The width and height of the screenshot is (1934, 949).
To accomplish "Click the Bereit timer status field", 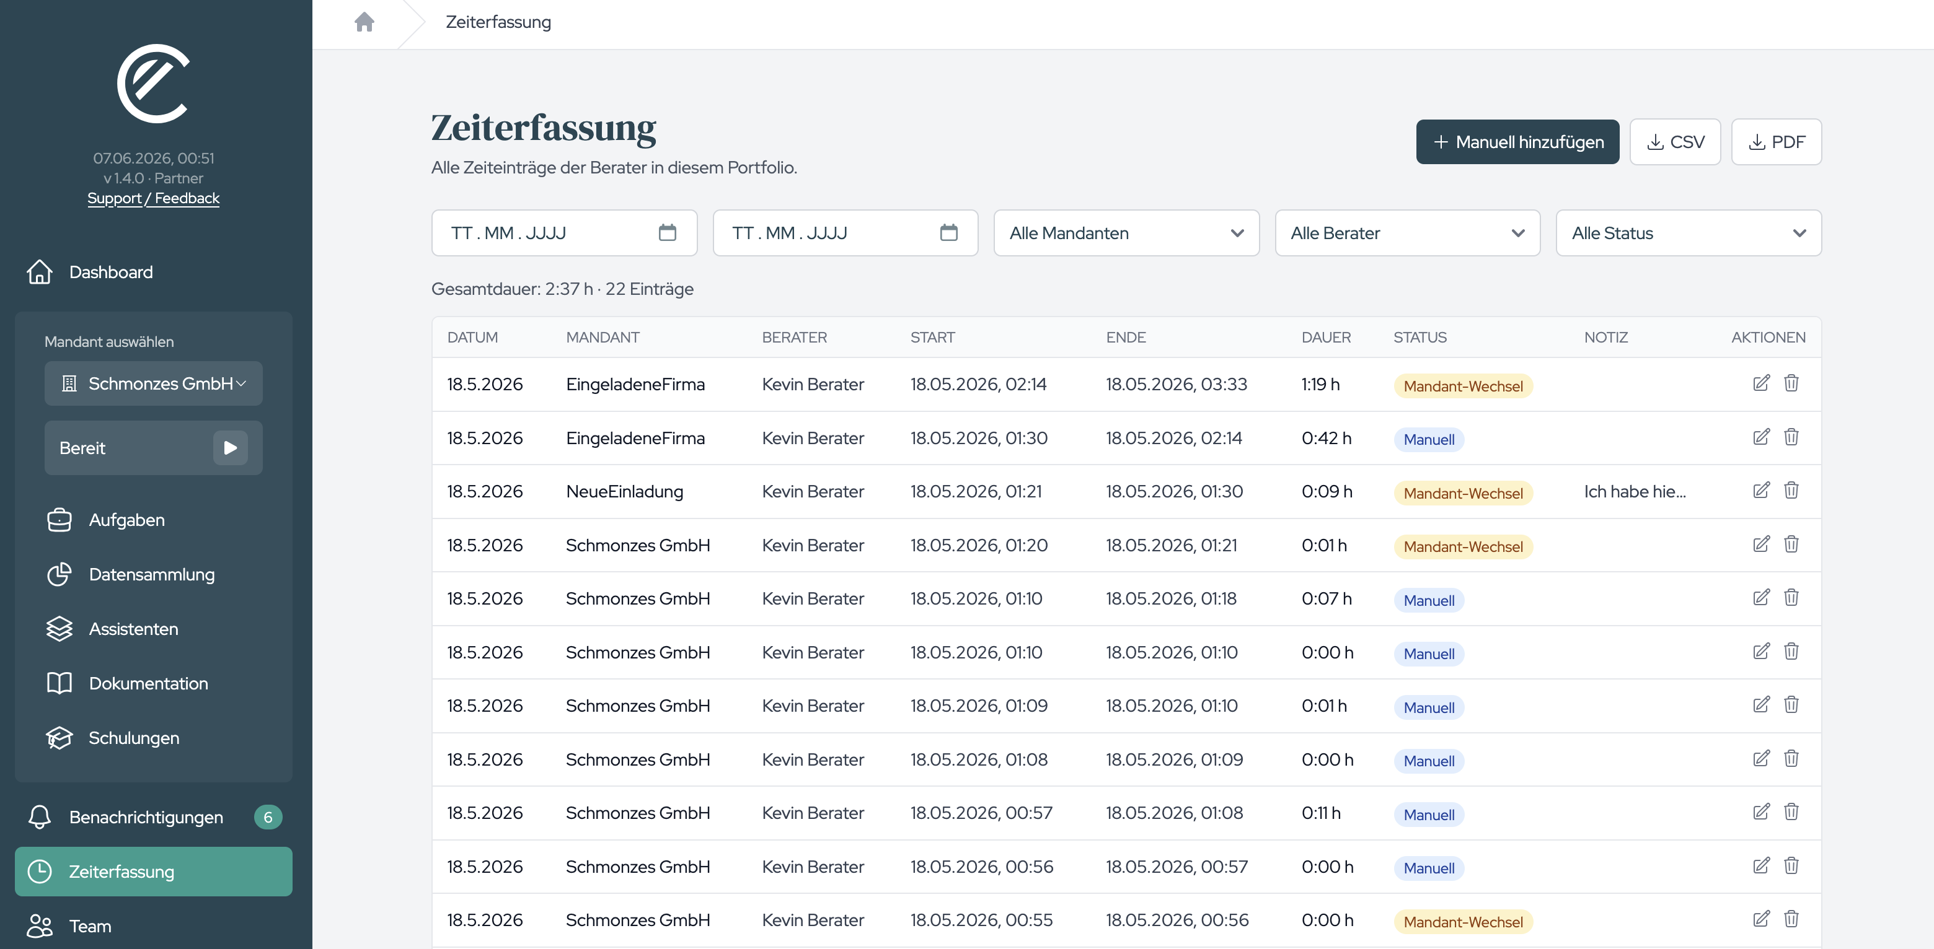I will point(153,448).
